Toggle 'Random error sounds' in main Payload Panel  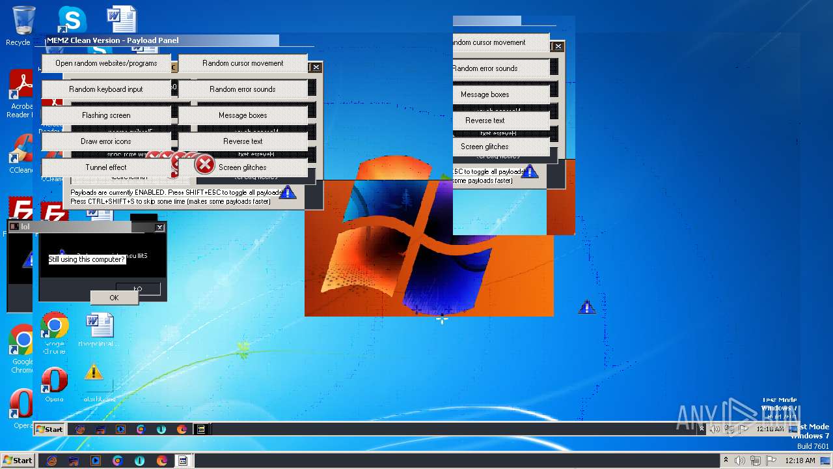(x=243, y=89)
